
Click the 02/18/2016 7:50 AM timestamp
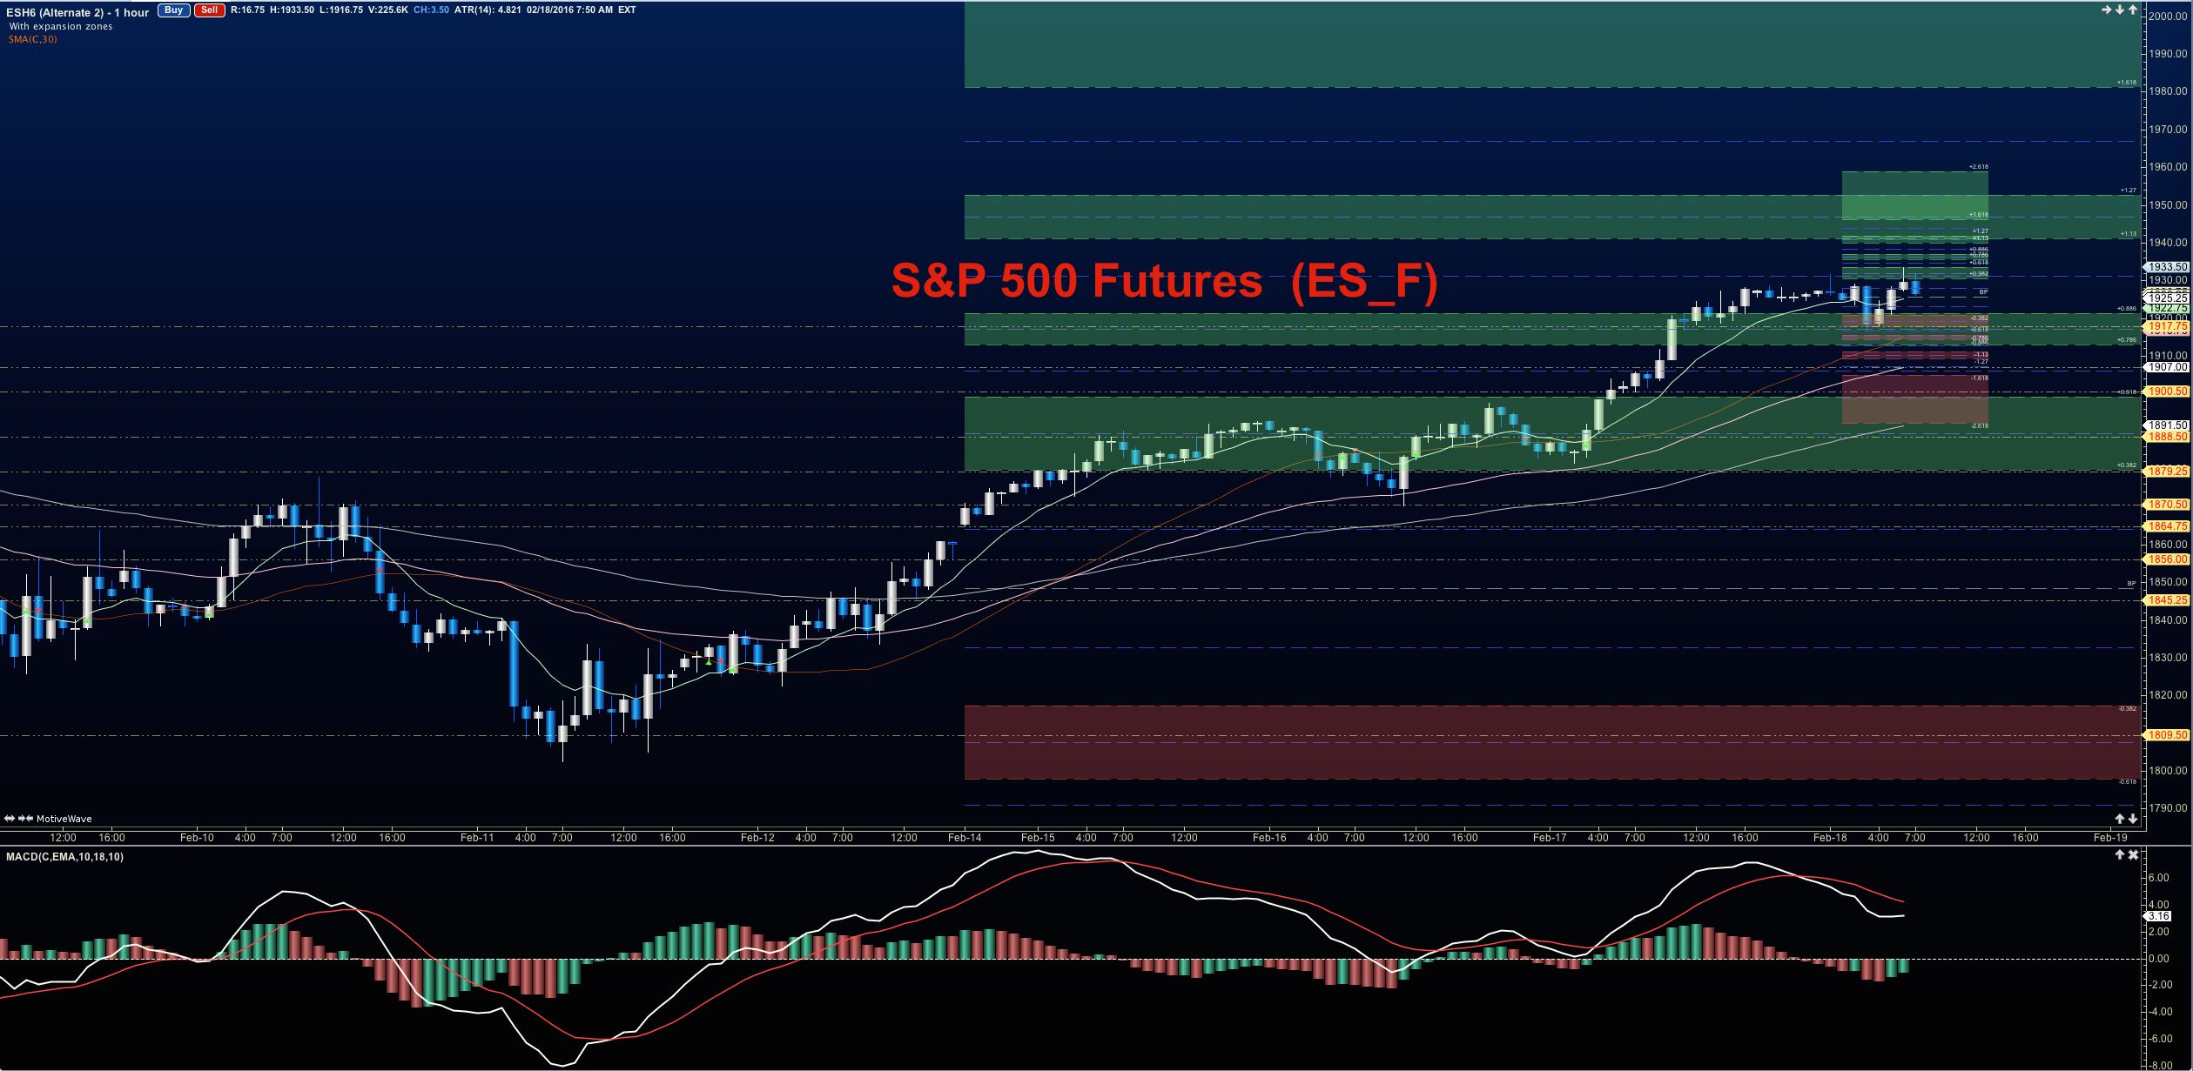pos(569,10)
